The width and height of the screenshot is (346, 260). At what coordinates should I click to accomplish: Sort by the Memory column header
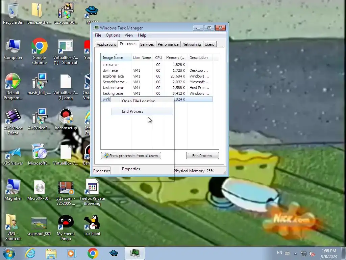click(176, 58)
